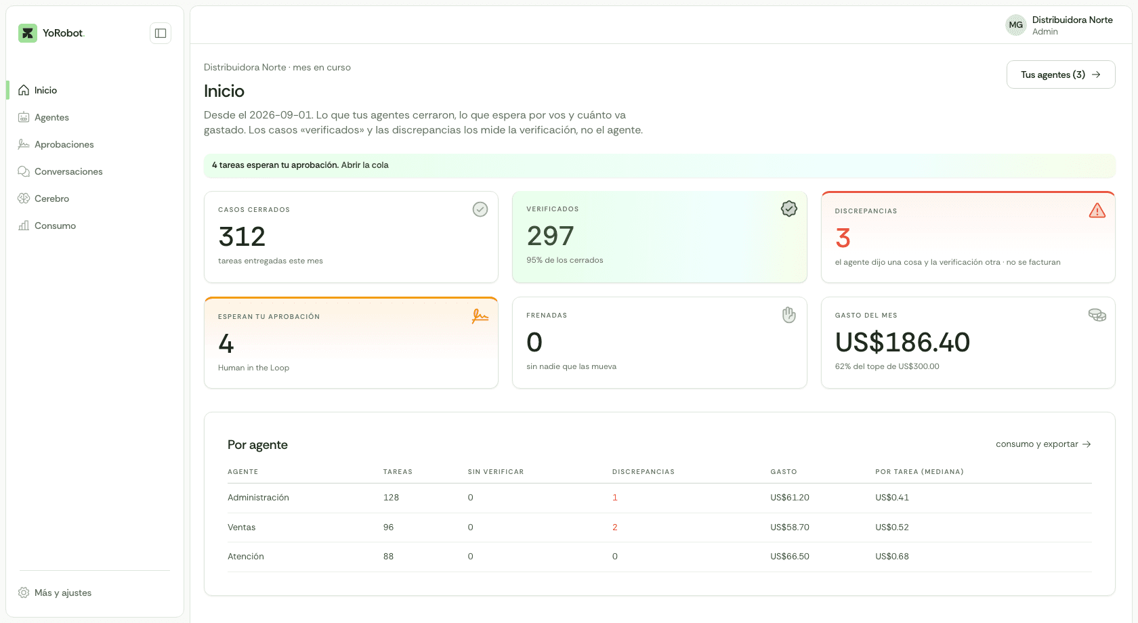Click the Tareas column header
The width and height of the screenshot is (1138, 623).
(x=398, y=472)
